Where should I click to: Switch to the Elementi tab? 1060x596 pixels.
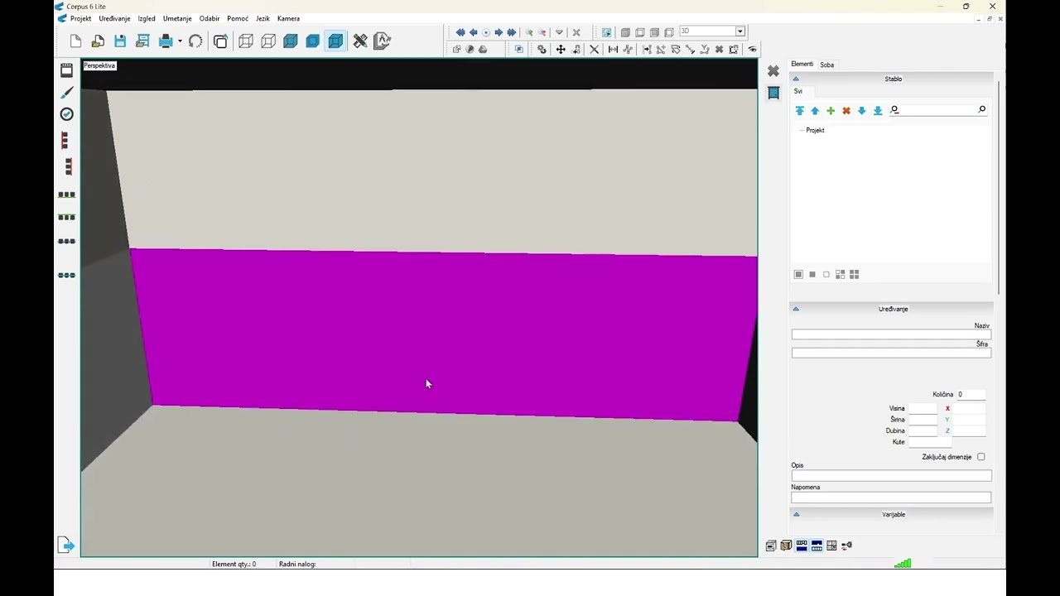click(x=802, y=64)
